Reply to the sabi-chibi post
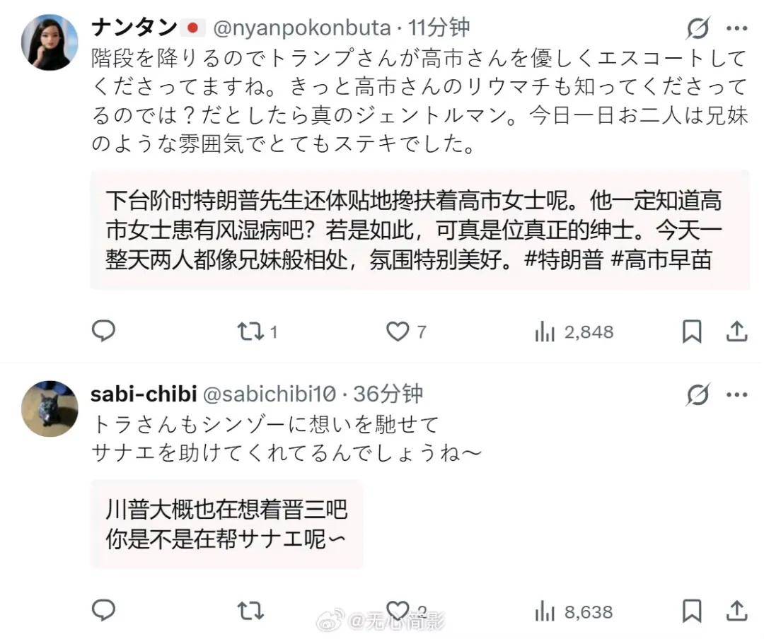 pos(104,610)
